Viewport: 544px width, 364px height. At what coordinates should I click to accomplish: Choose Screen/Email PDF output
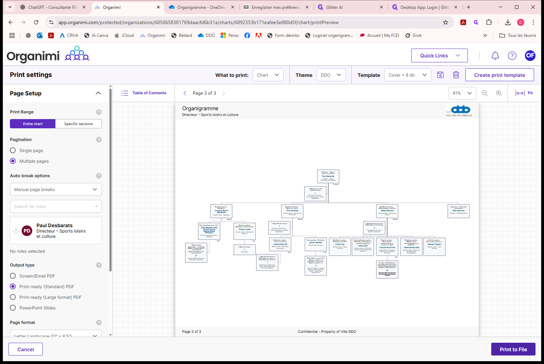(13, 276)
